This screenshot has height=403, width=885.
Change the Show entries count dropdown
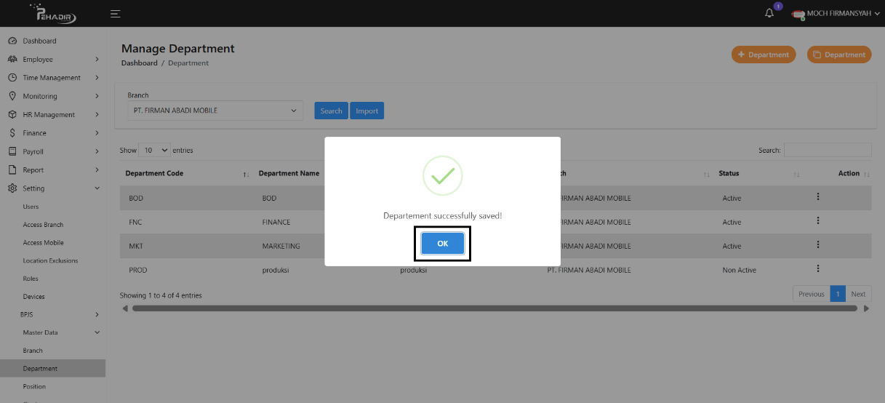[154, 151]
